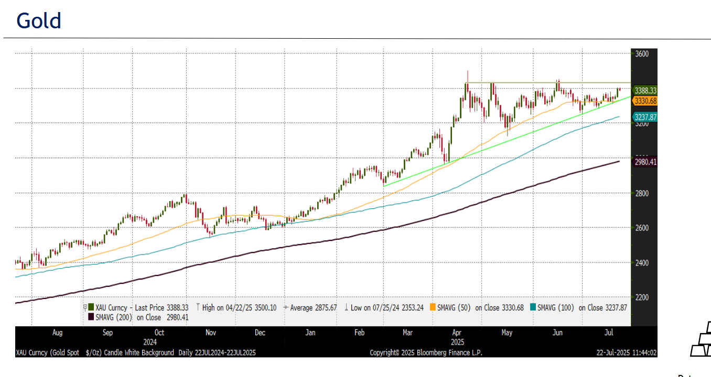Click the 3600 level on price axis
The image size is (711, 377).
click(x=642, y=54)
